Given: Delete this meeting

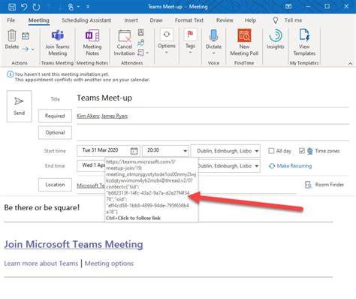Looking at the screenshot, I should click(12, 39).
